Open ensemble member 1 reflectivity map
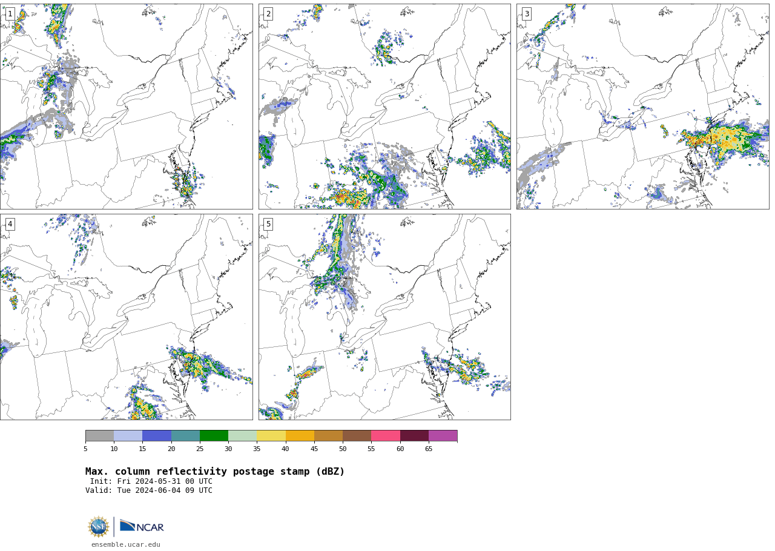Screen dimensions: 775x551 tap(126, 107)
